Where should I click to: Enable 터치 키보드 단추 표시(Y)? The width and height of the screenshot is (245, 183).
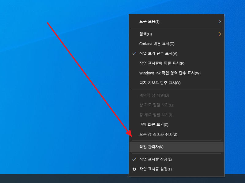point(177,83)
